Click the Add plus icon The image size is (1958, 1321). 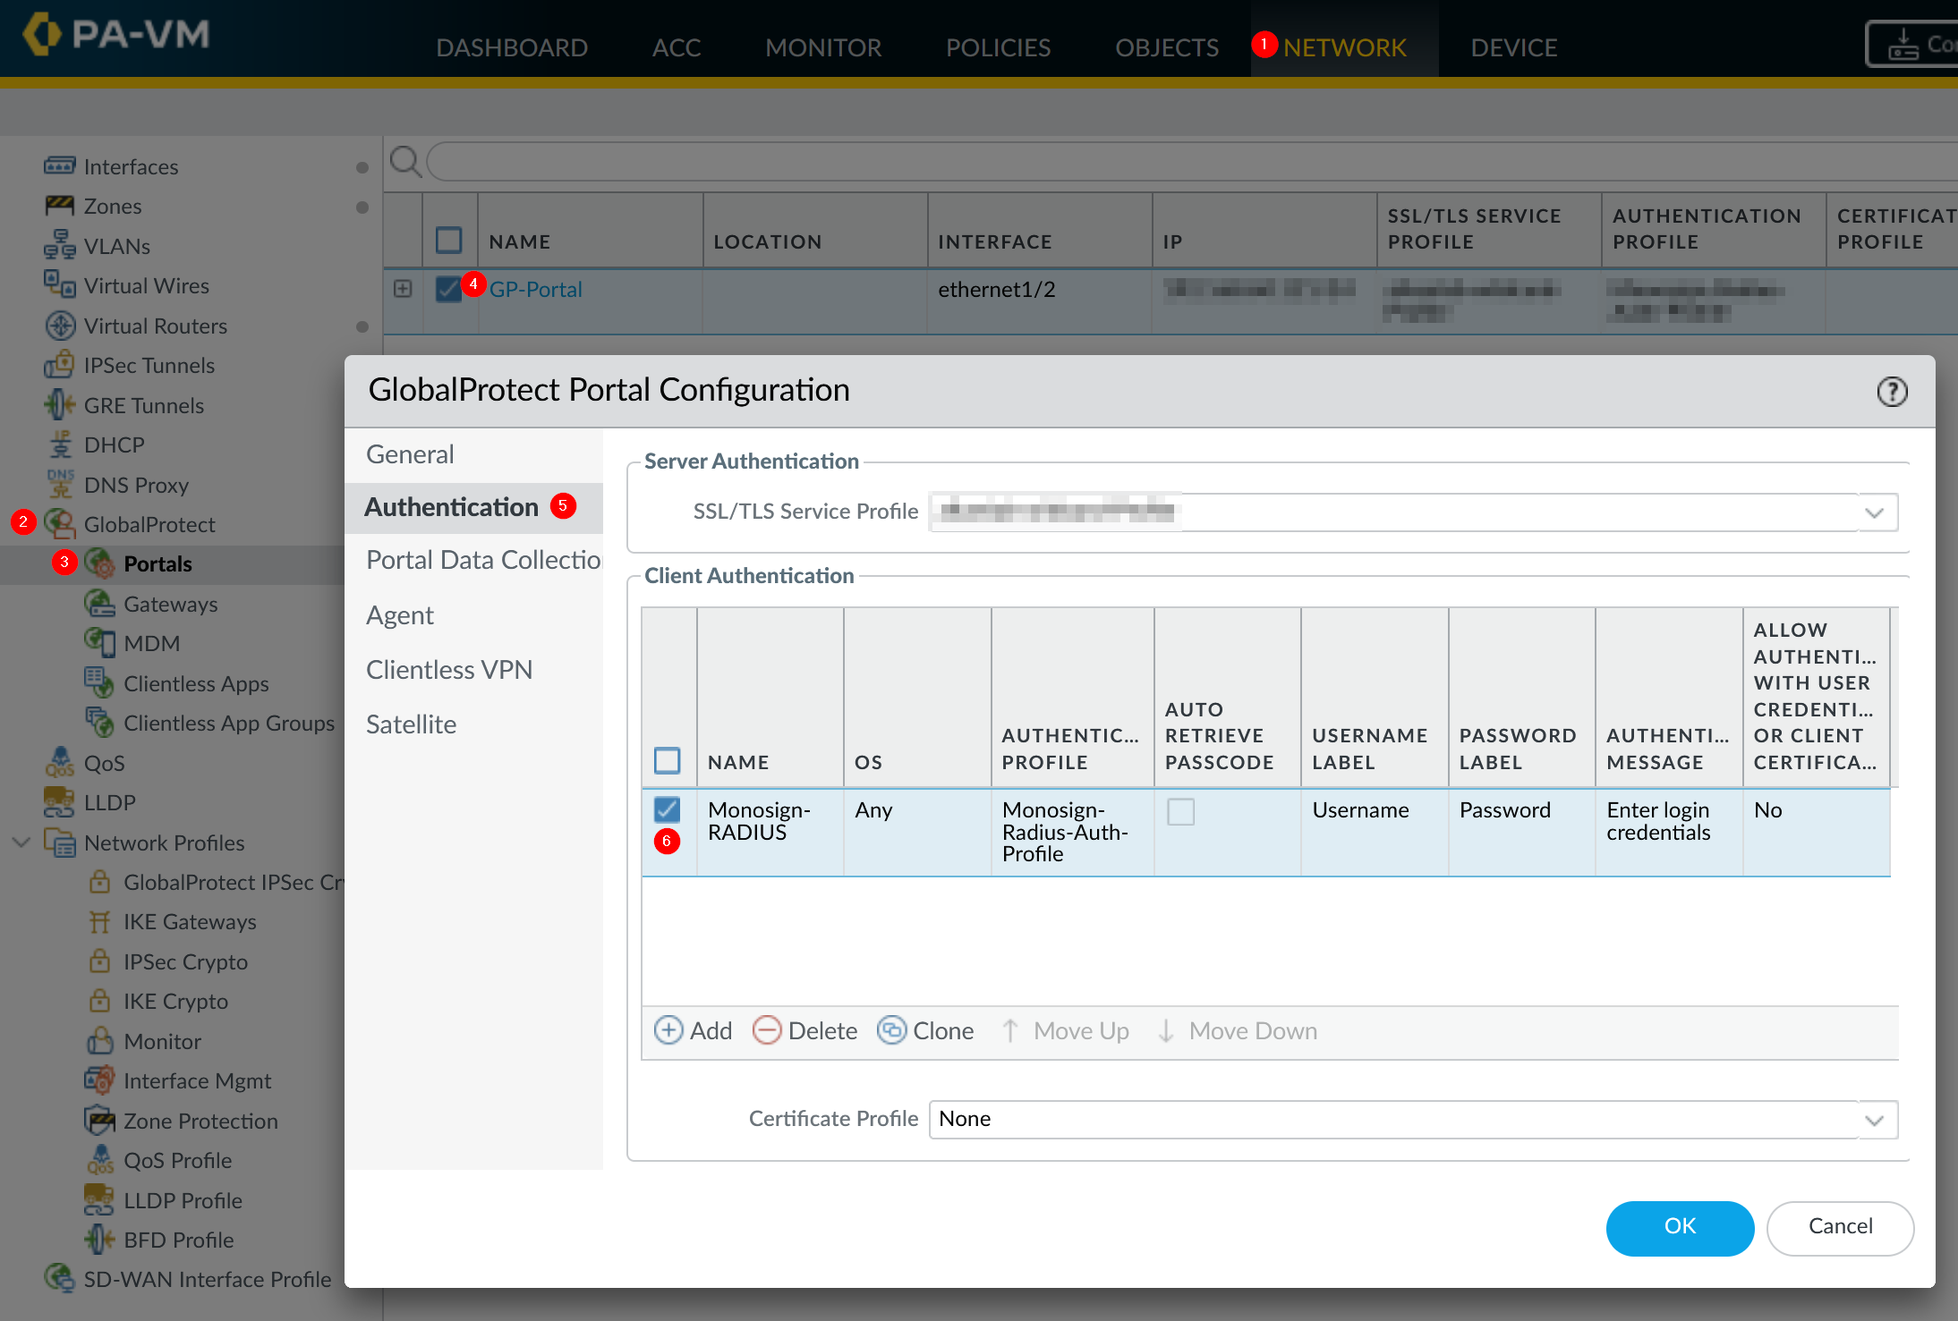668,1030
